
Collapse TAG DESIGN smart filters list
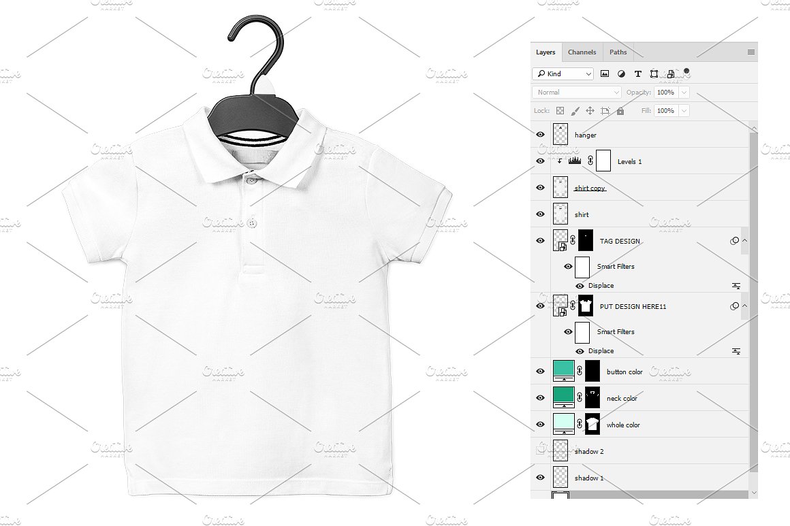[744, 240]
